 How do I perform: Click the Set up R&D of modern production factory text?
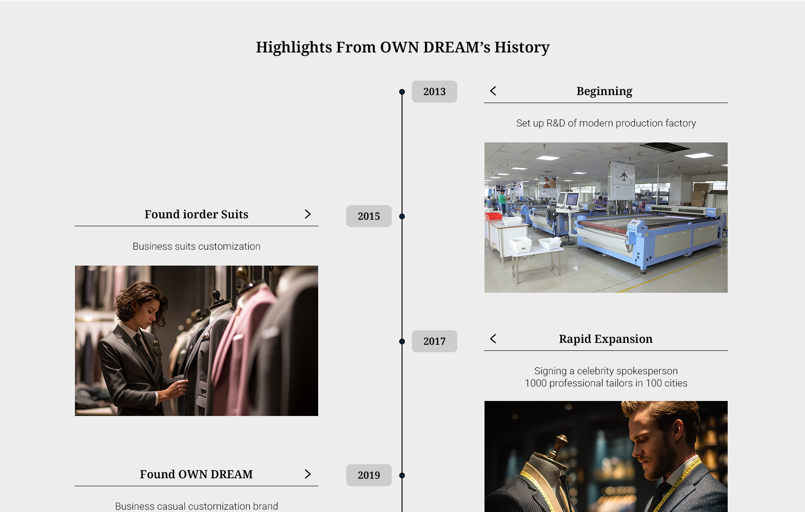pyautogui.click(x=606, y=123)
